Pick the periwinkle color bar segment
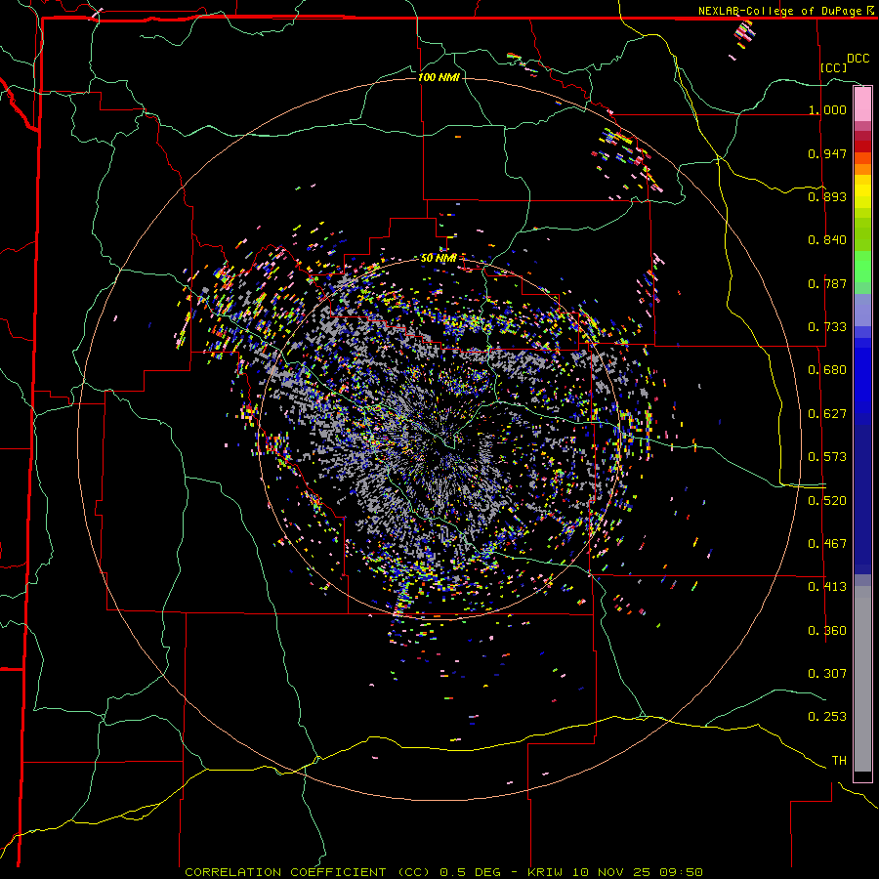 pyautogui.click(x=862, y=311)
